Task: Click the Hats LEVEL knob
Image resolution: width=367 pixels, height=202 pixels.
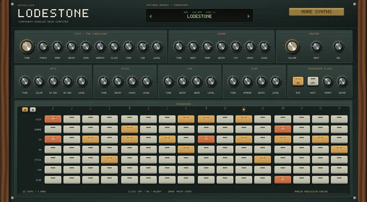Action: 82,81
